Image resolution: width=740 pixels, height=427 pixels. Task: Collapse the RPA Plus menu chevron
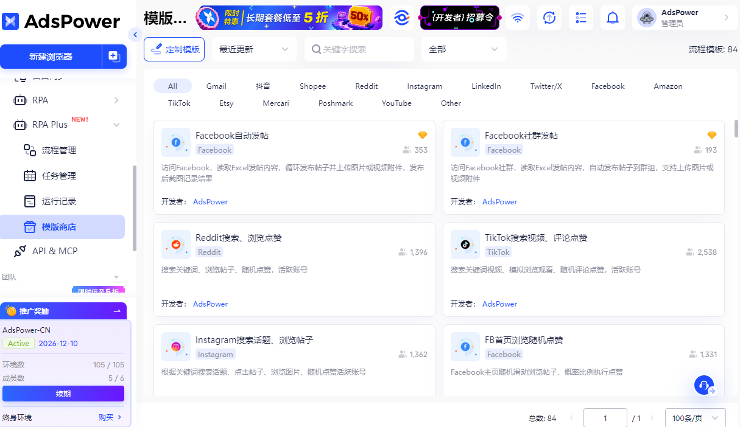click(x=116, y=125)
